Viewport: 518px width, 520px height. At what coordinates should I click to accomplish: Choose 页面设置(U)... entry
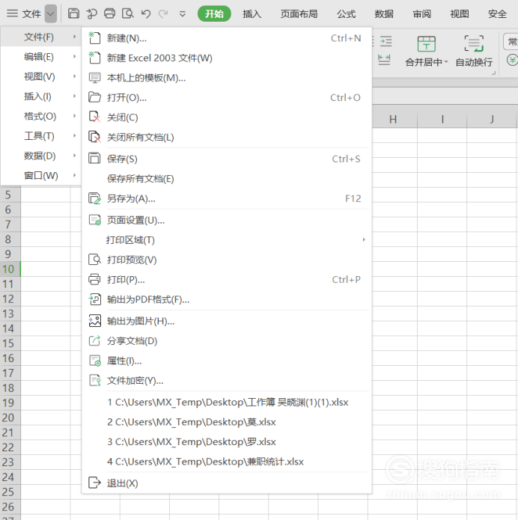(x=227, y=220)
